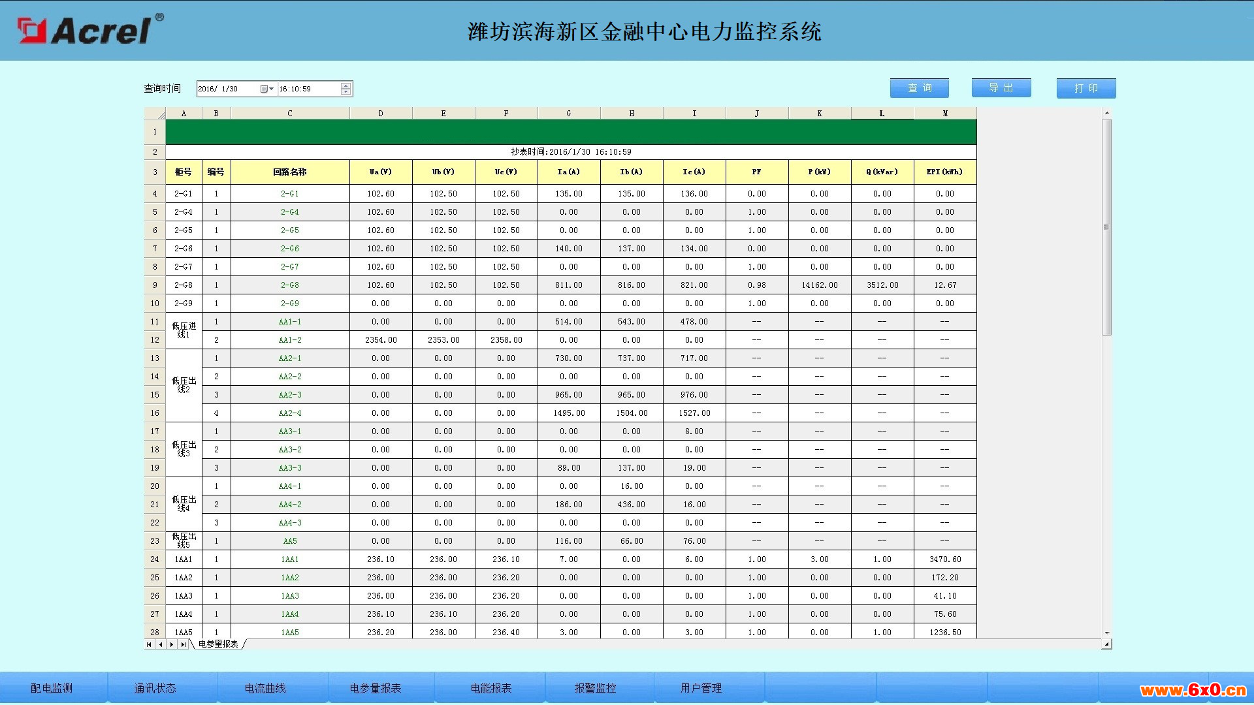
Task: Select column header L
Action: (882, 114)
